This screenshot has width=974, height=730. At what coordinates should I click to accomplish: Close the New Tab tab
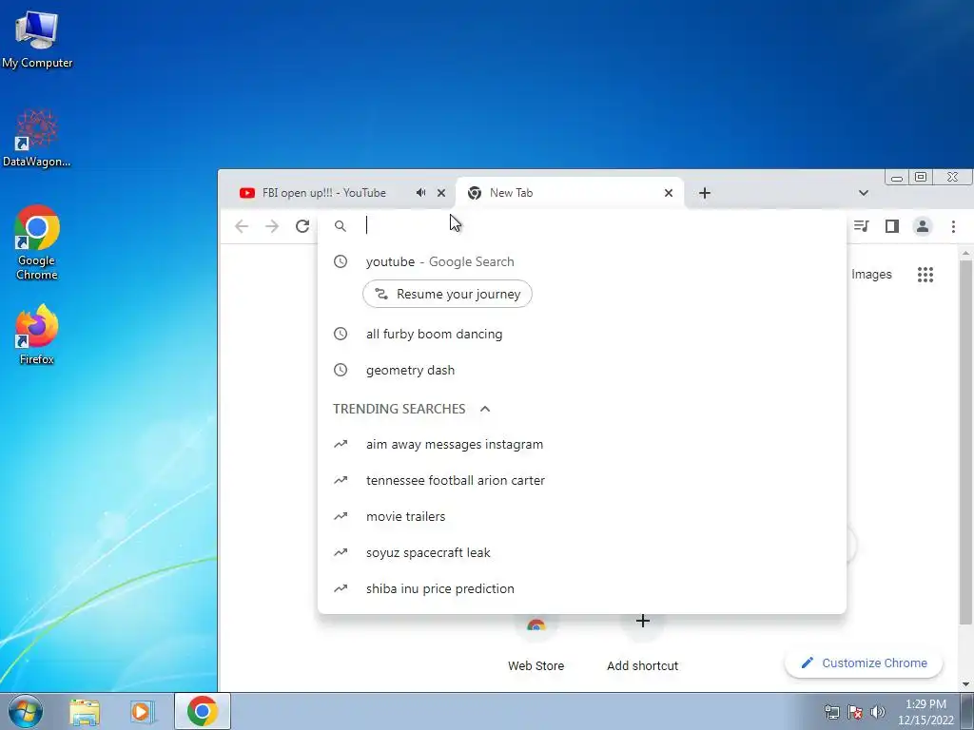point(669,193)
